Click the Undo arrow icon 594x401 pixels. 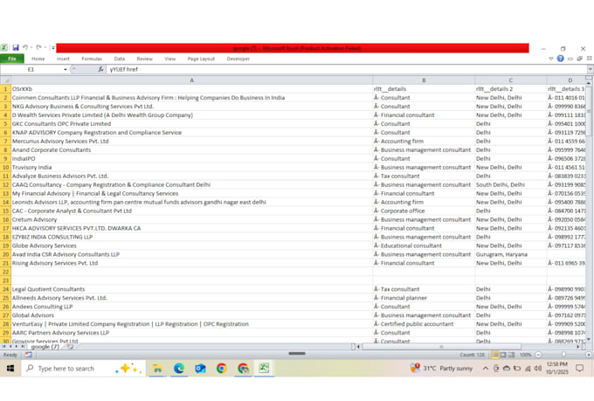point(25,47)
